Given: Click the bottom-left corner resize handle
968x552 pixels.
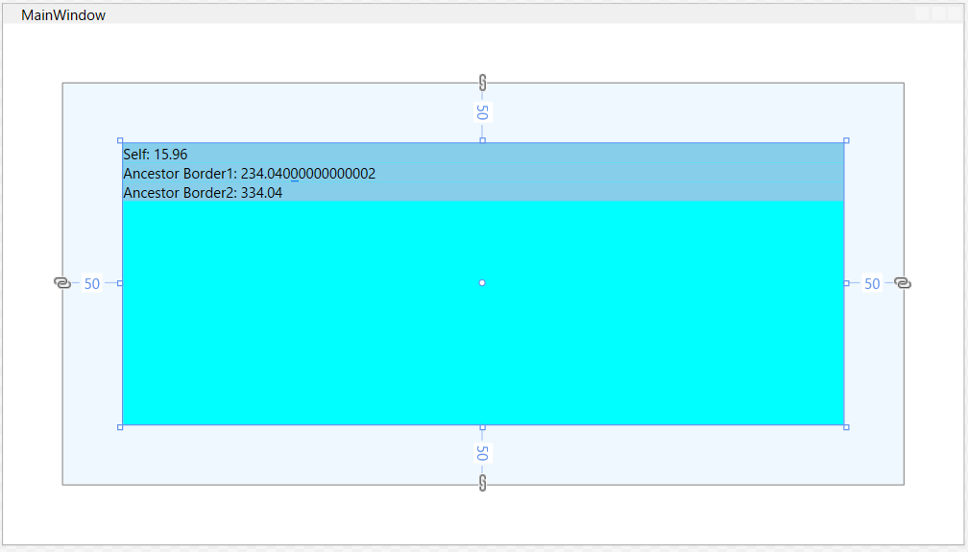Looking at the screenshot, I should point(120,427).
